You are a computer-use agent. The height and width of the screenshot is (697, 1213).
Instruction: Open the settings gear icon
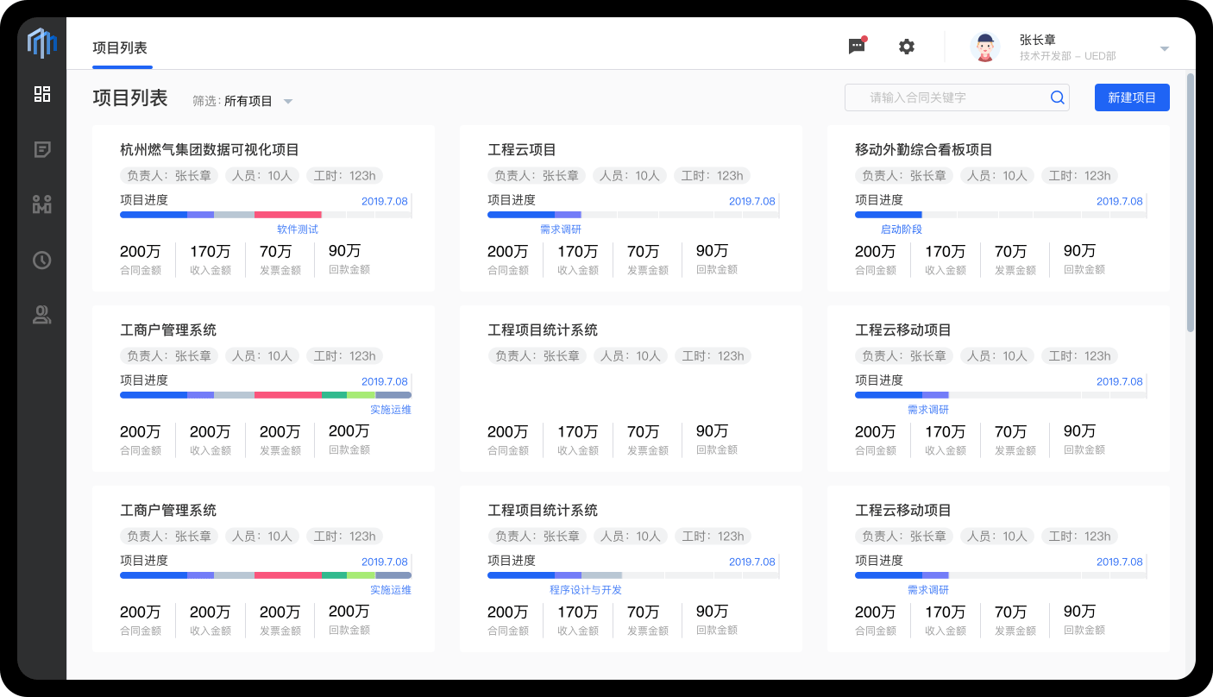[x=907, y=47]
